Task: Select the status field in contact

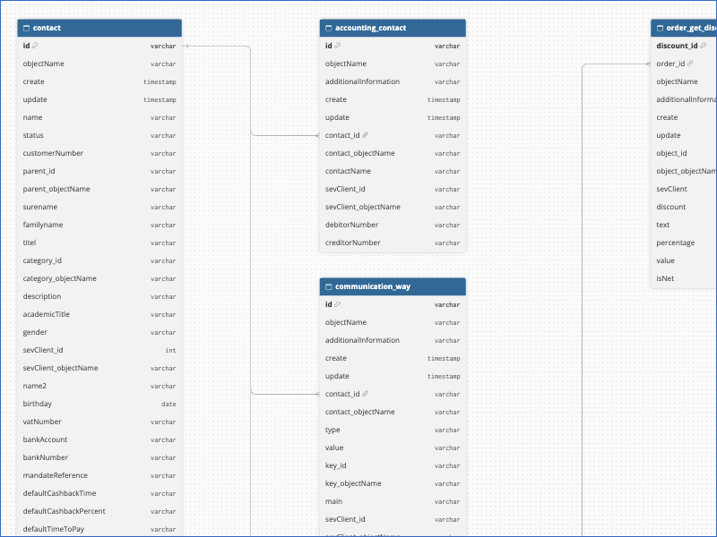Action: point(99,135)
